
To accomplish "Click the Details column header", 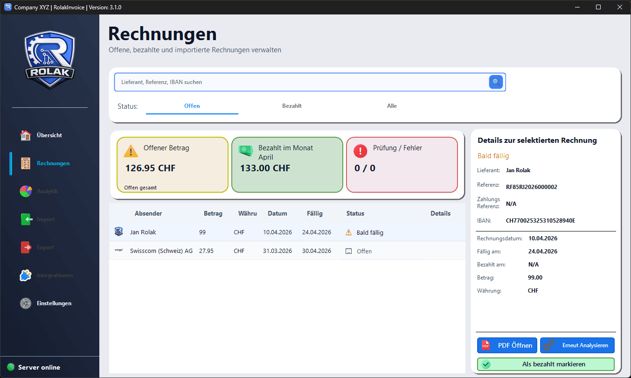I will point(440,214).
